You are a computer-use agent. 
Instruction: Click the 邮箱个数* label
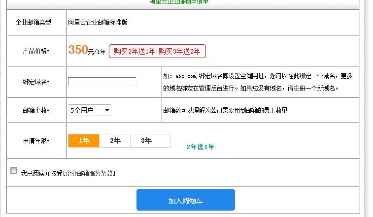36,110
